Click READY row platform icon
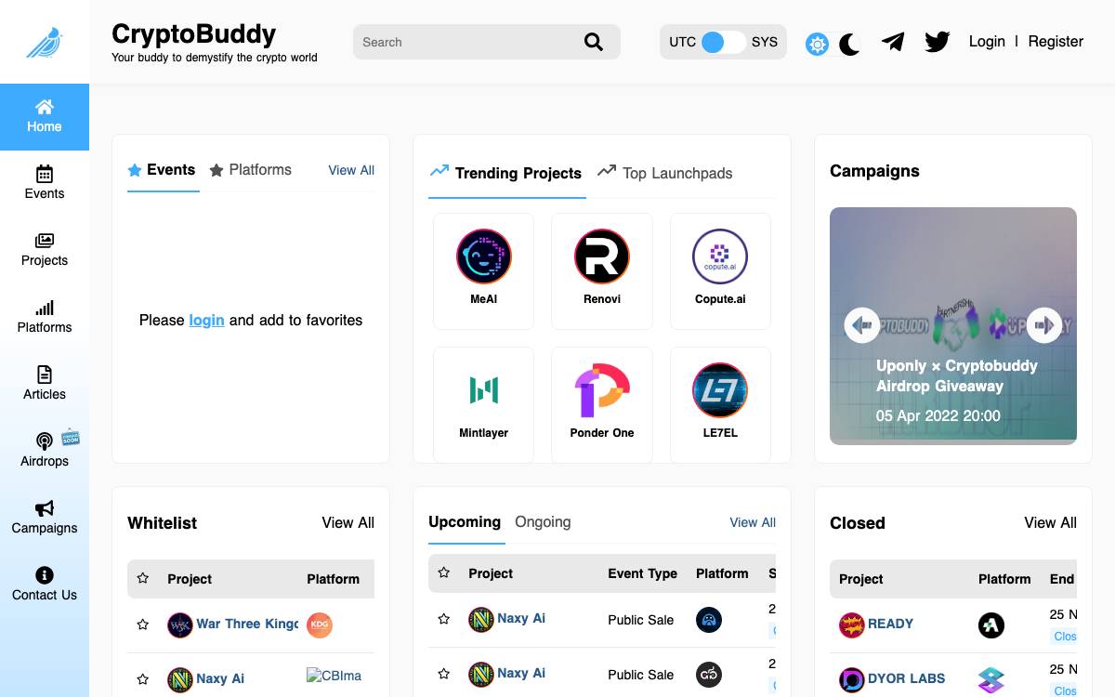Screen dimensions: 1115x697 (x=991, y=625)
